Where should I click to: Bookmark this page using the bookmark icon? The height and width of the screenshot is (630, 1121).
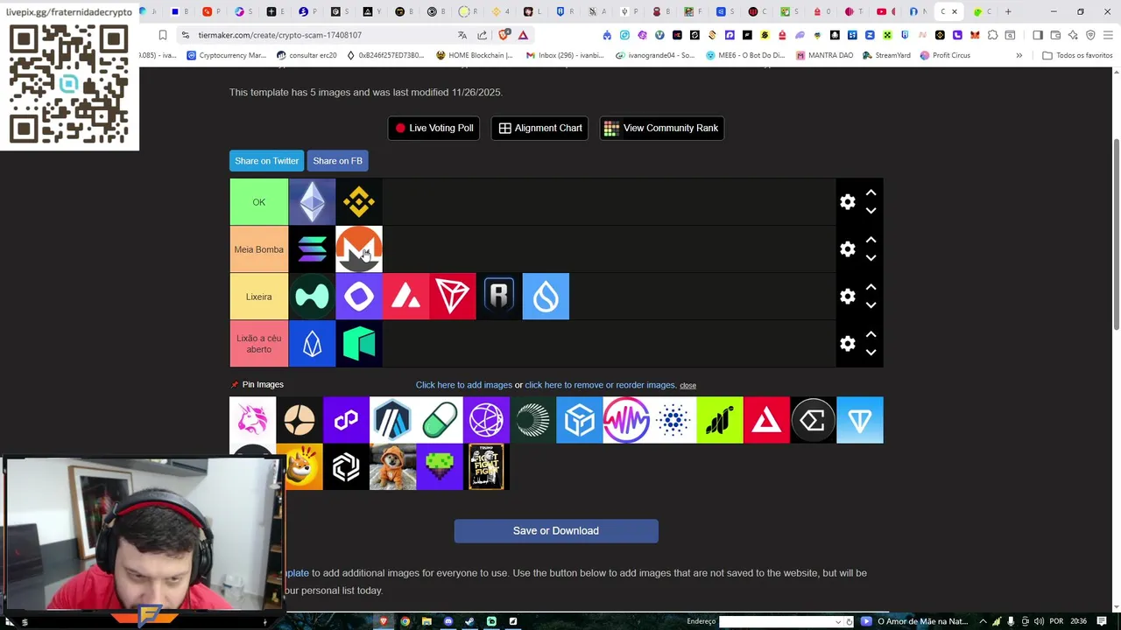tap(162, 35)
